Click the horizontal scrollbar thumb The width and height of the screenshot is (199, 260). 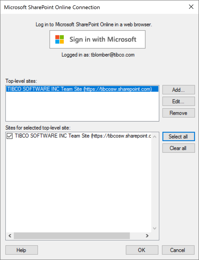pos(72,236)
